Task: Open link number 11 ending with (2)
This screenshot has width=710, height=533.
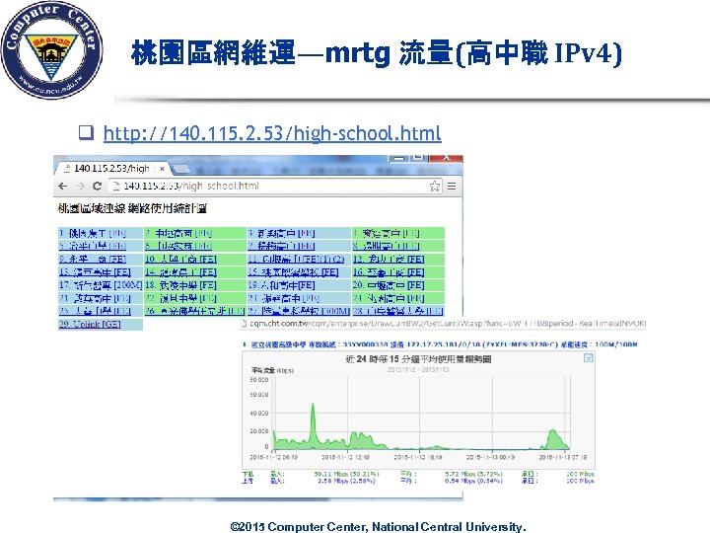Action: (296, 260)
